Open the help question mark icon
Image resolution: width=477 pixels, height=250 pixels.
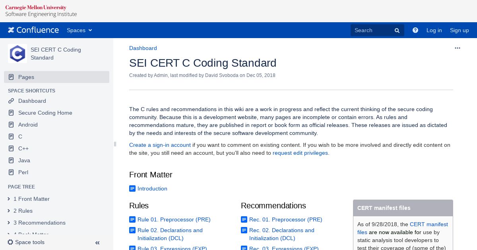[415, 30]
